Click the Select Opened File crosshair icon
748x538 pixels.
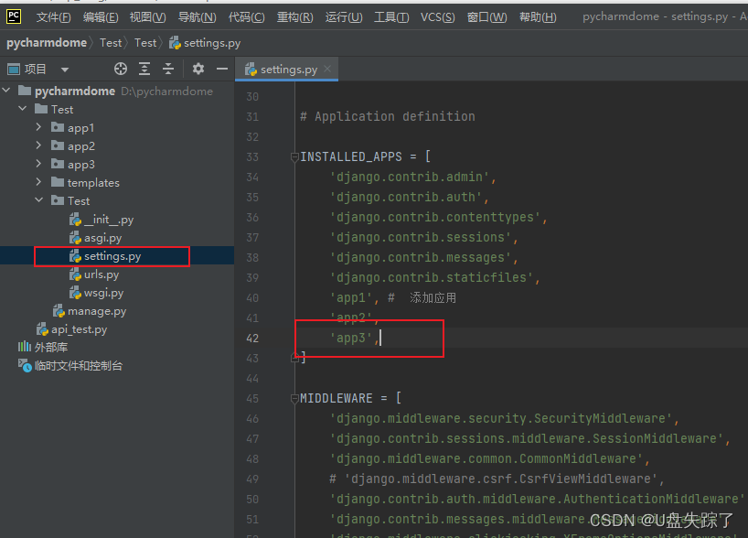[x=121, y=69]
